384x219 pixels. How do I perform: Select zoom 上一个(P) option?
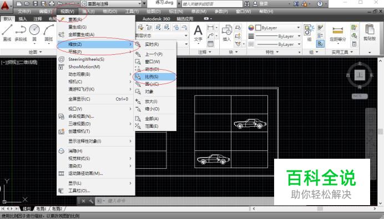pyautogui.click(x=155, y=54)
